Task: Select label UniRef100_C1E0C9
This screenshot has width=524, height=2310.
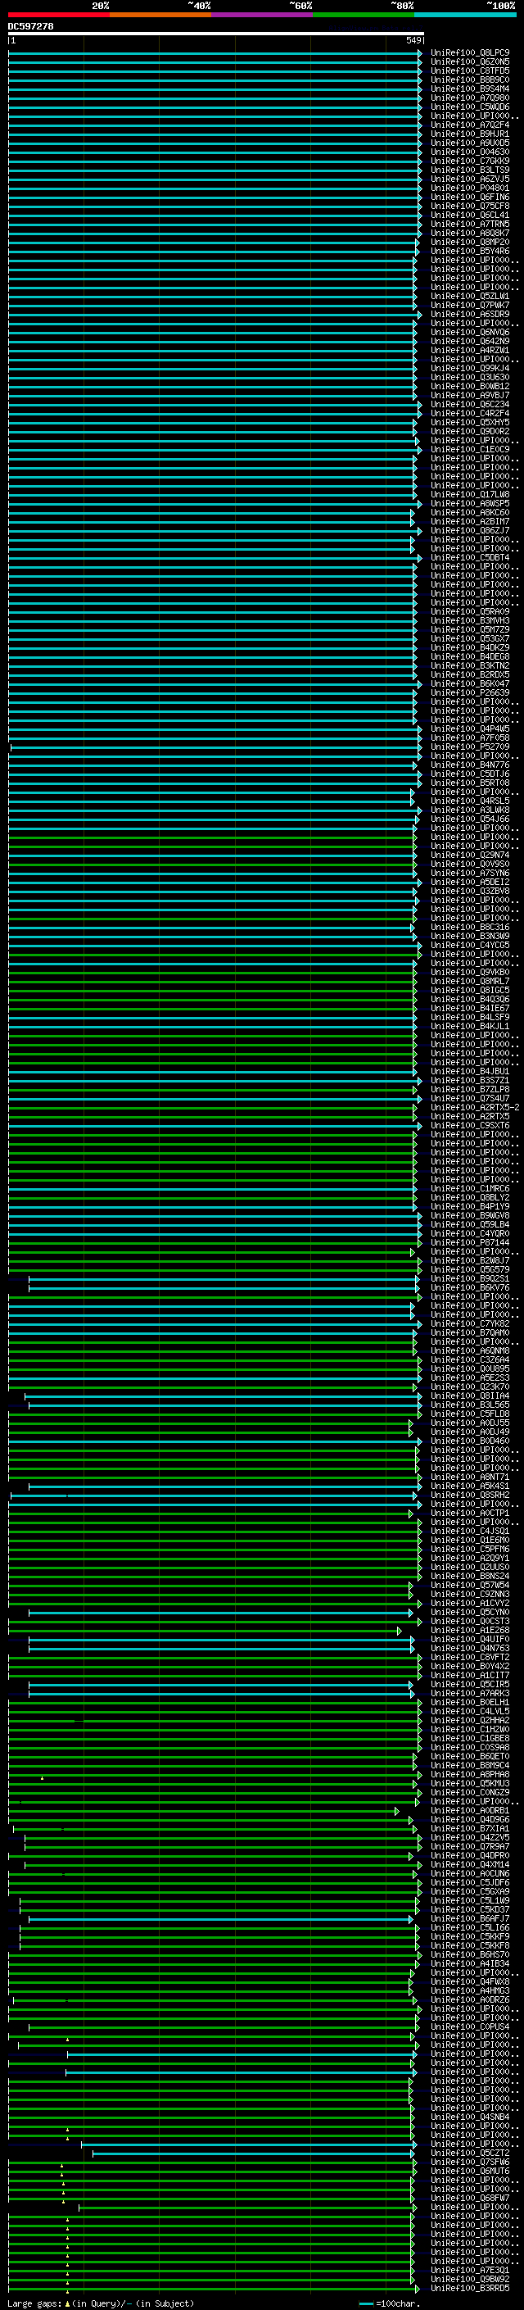Action: click(469, 449)
